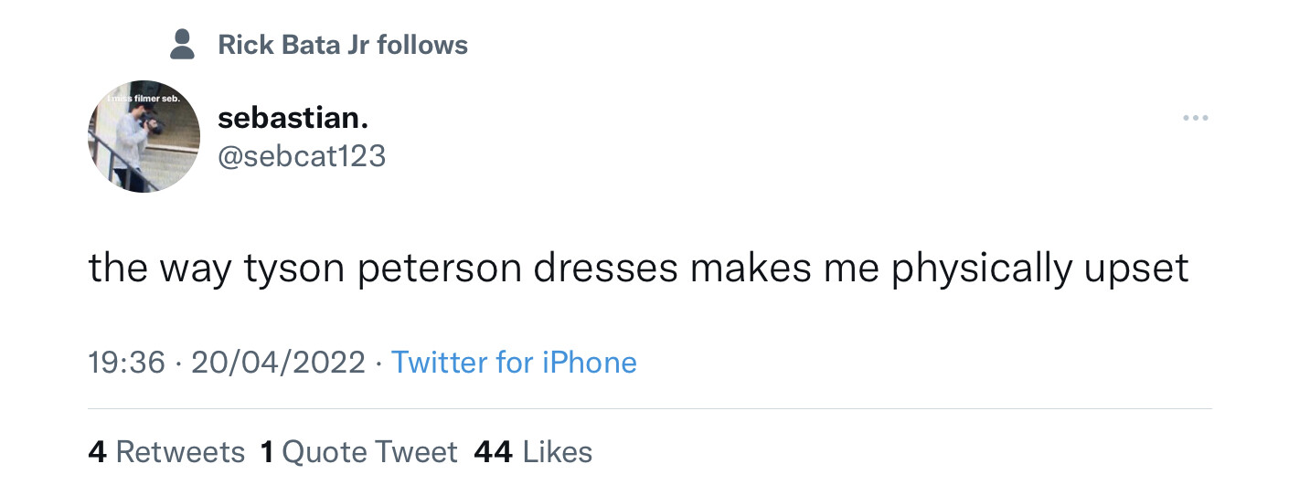Image resolution: width=1289 pixels, height=485 pixels.
Task: View the 4 Retweets list
Action: [x=166, y=452]
